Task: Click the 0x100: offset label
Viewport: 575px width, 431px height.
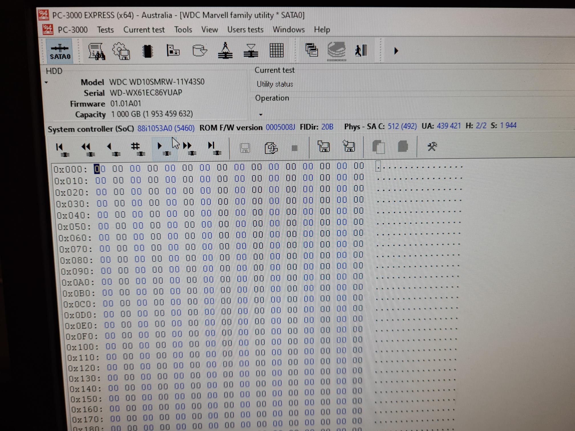Action: coord(83,347)
